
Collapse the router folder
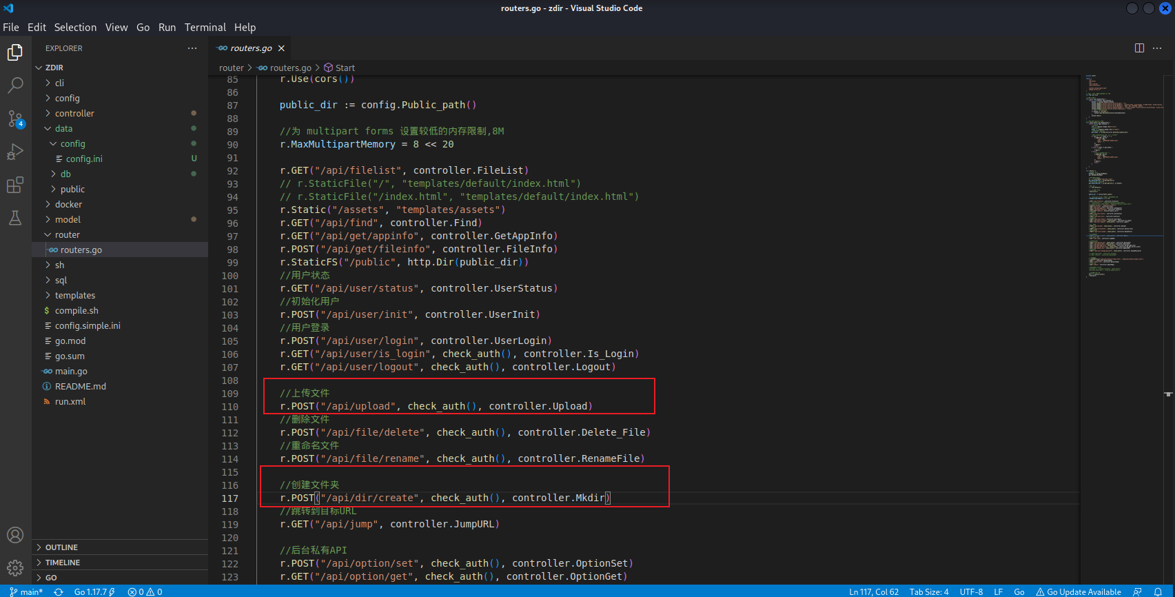click(120, 234)
